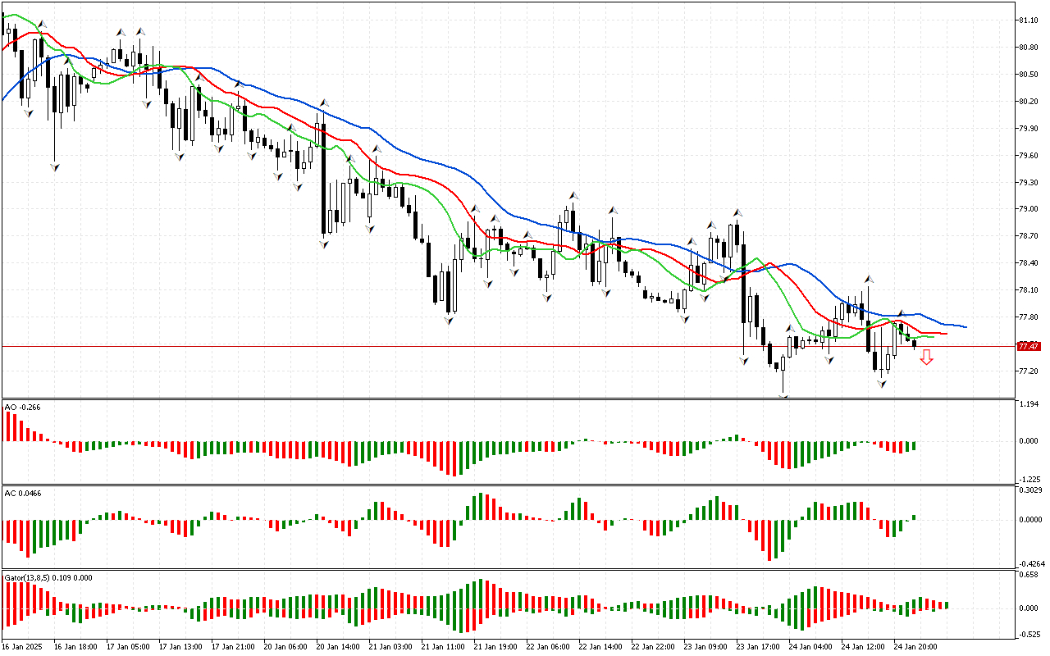The height and width of the screenshot is (656, 1050).
Task: Pick 79.00 on the price scale
Action: pos(1029,209)
